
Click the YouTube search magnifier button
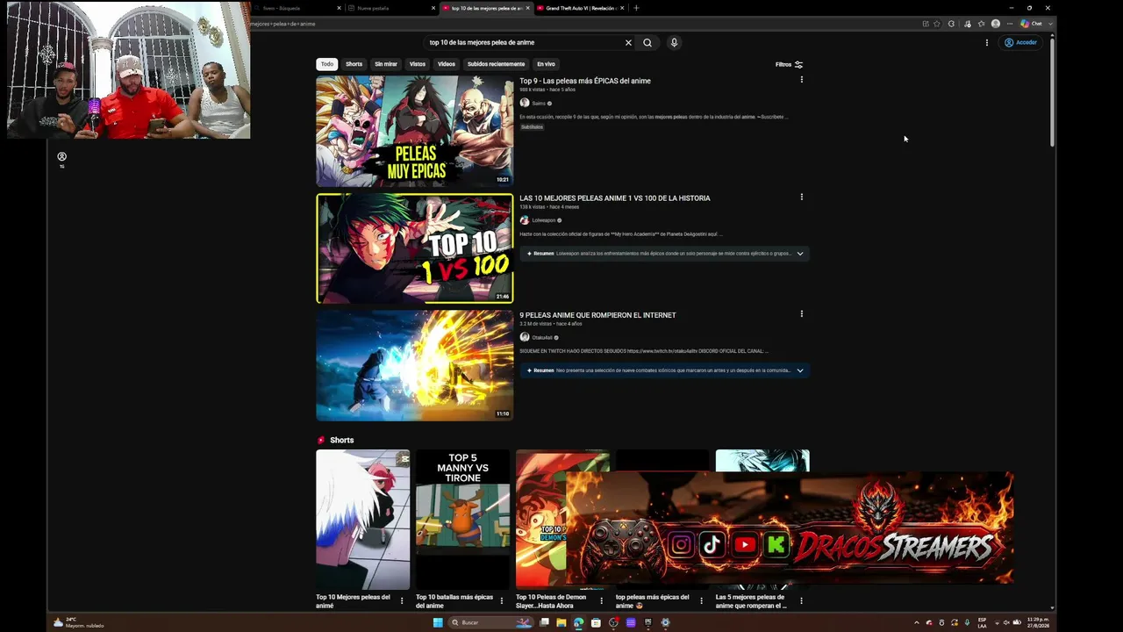(647, 42)
